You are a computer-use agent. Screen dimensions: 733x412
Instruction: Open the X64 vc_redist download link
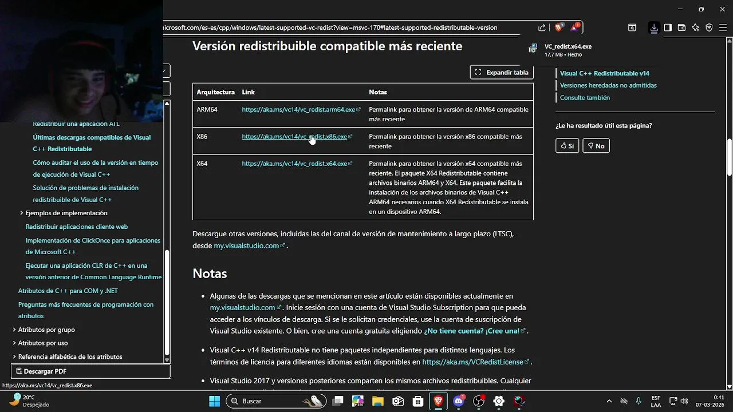pyautogui.click(x=297, y=164)
